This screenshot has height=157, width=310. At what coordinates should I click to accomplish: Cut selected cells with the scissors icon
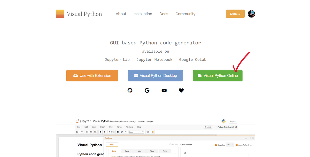(x=87, y=132)
